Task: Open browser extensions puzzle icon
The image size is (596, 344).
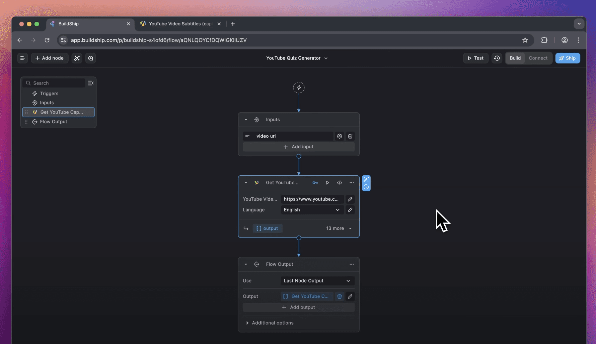Action: coord(544,40)
